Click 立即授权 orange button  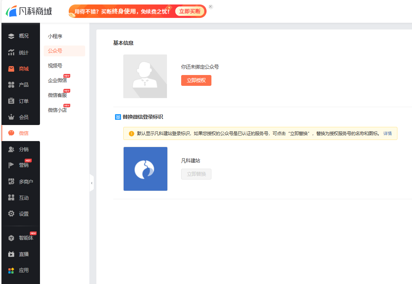(x=196, y=80)
